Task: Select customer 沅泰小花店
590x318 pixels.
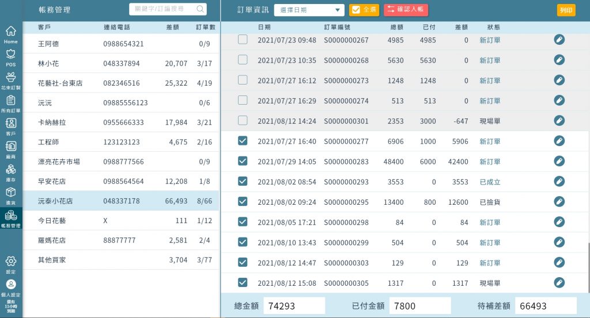Action: point(121,201)
